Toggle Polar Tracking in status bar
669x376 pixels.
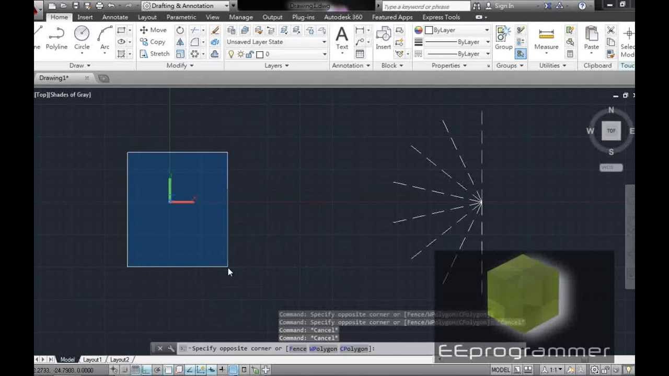point(157,370)
